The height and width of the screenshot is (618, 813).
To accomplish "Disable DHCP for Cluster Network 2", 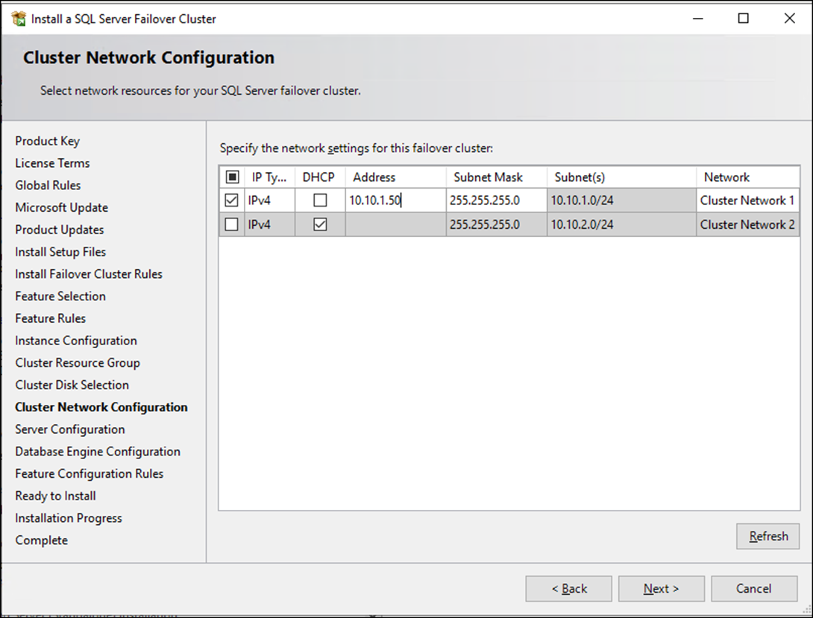I will click(320, 224).
